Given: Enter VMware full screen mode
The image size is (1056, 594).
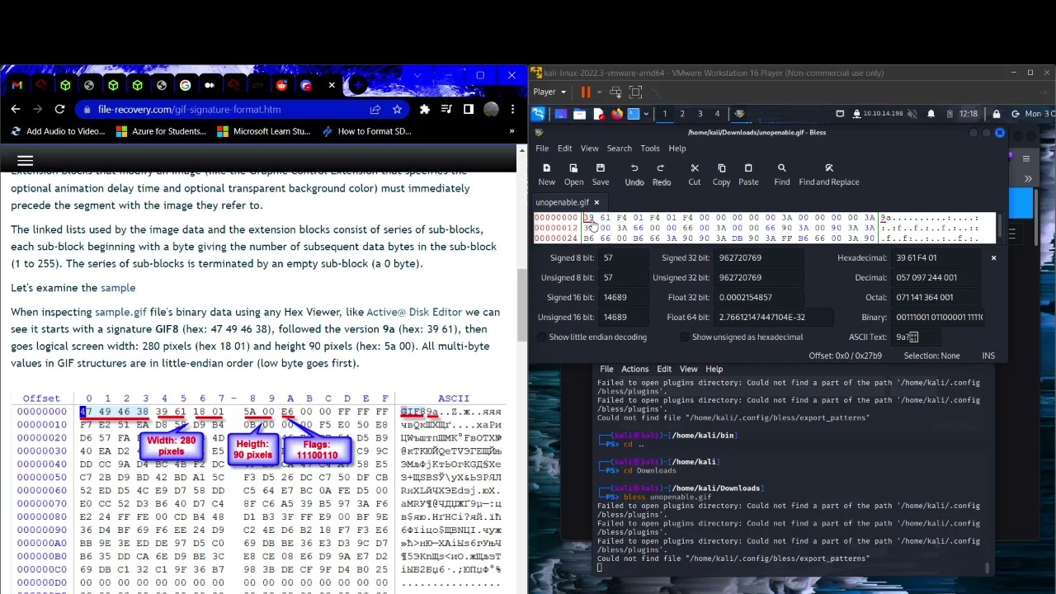Looking at the screenshot, I should (635, 92).
